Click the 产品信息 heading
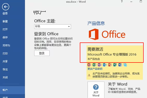The width and height of the screenshot is (147, 98). 96,23
